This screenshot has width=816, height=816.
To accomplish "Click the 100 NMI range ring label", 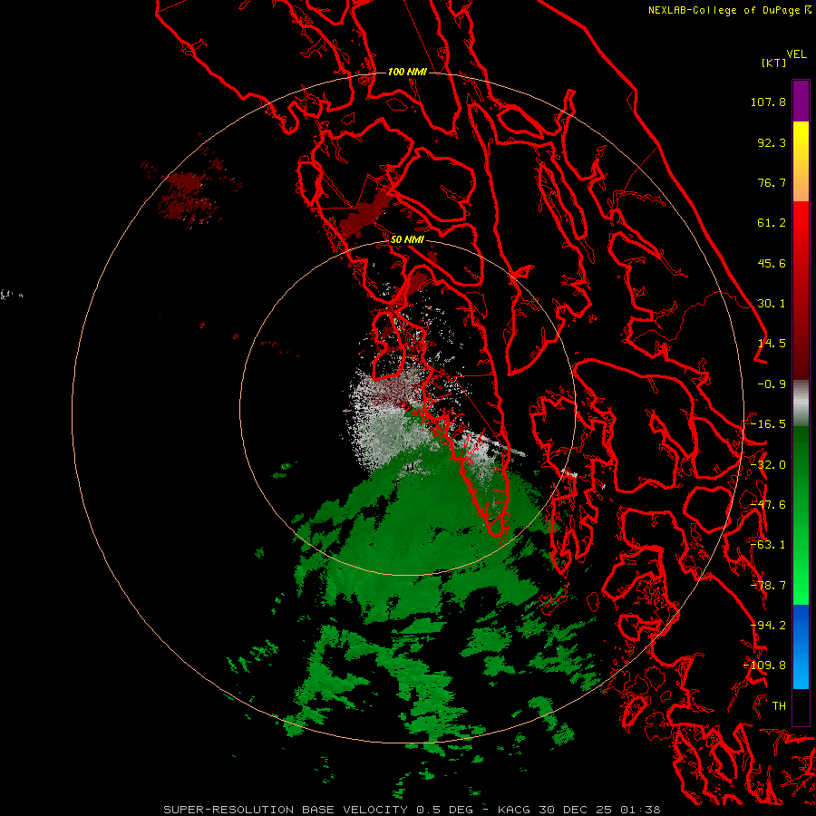I will (407, 72).
